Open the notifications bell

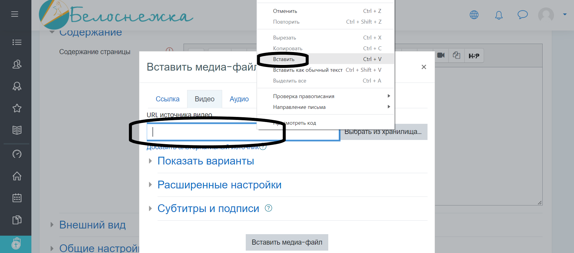coord(499,15)
